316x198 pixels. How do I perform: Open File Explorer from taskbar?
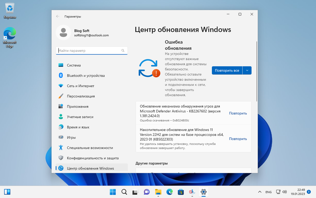(x=158, y=192)
